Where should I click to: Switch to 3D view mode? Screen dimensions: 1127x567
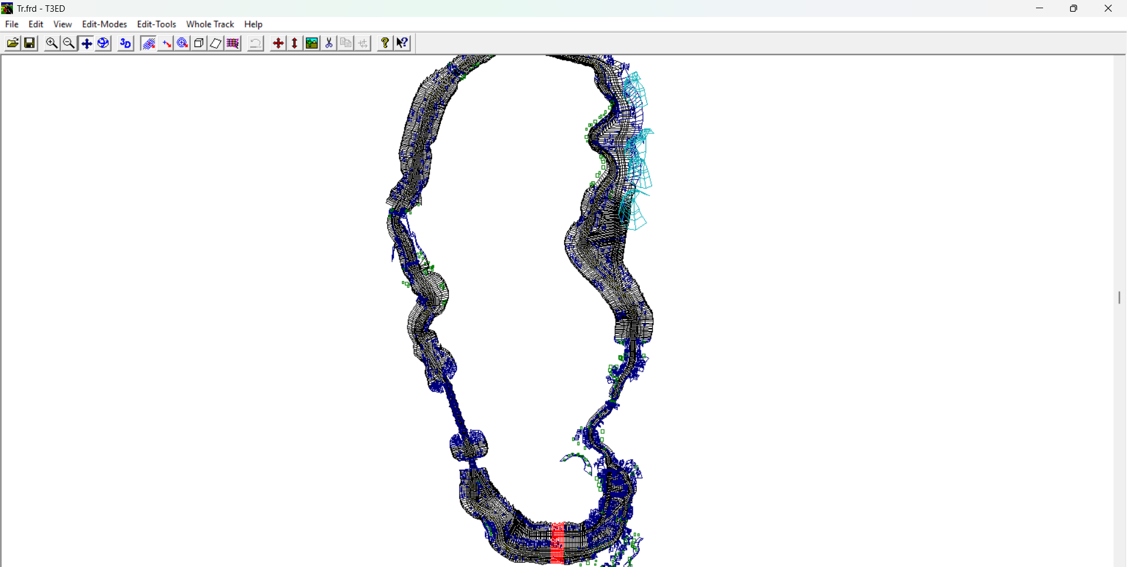[125, 43]
